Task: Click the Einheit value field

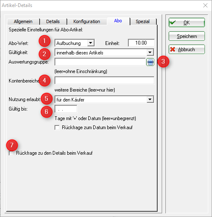Action: [x=141, y=43]
